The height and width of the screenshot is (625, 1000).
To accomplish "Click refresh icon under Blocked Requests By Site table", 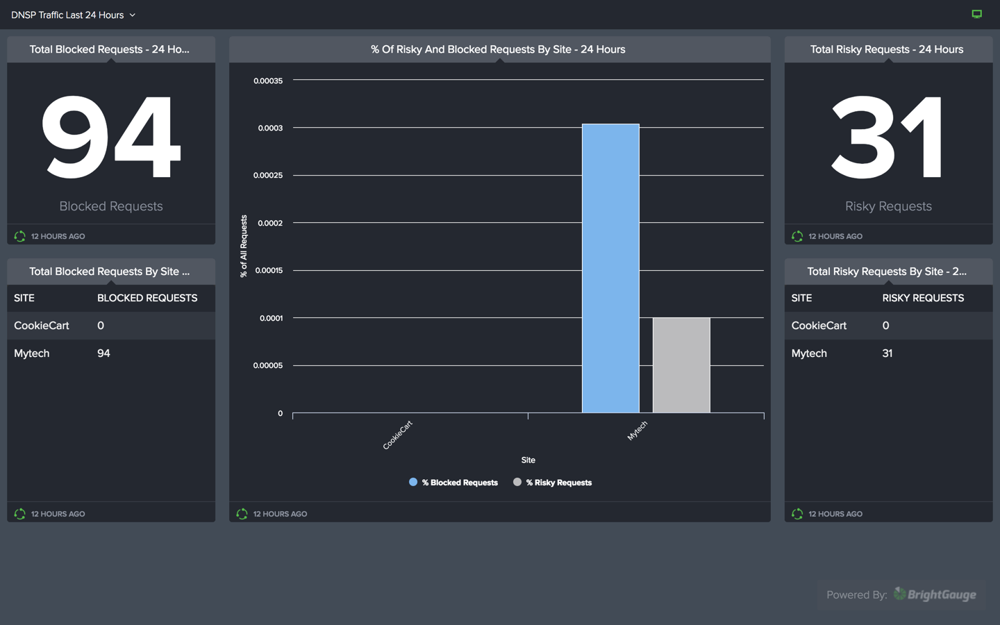I will [20, 514].
